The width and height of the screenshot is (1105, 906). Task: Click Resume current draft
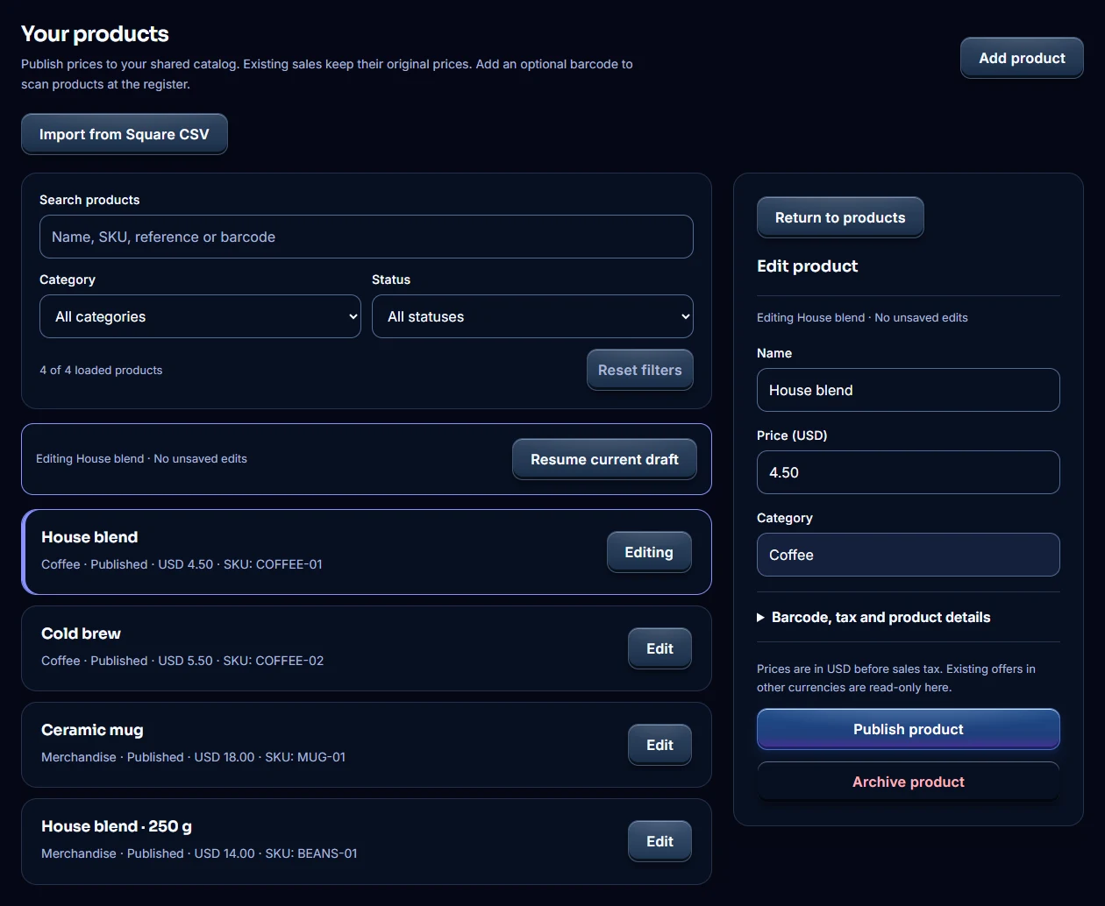pos(604,459)
